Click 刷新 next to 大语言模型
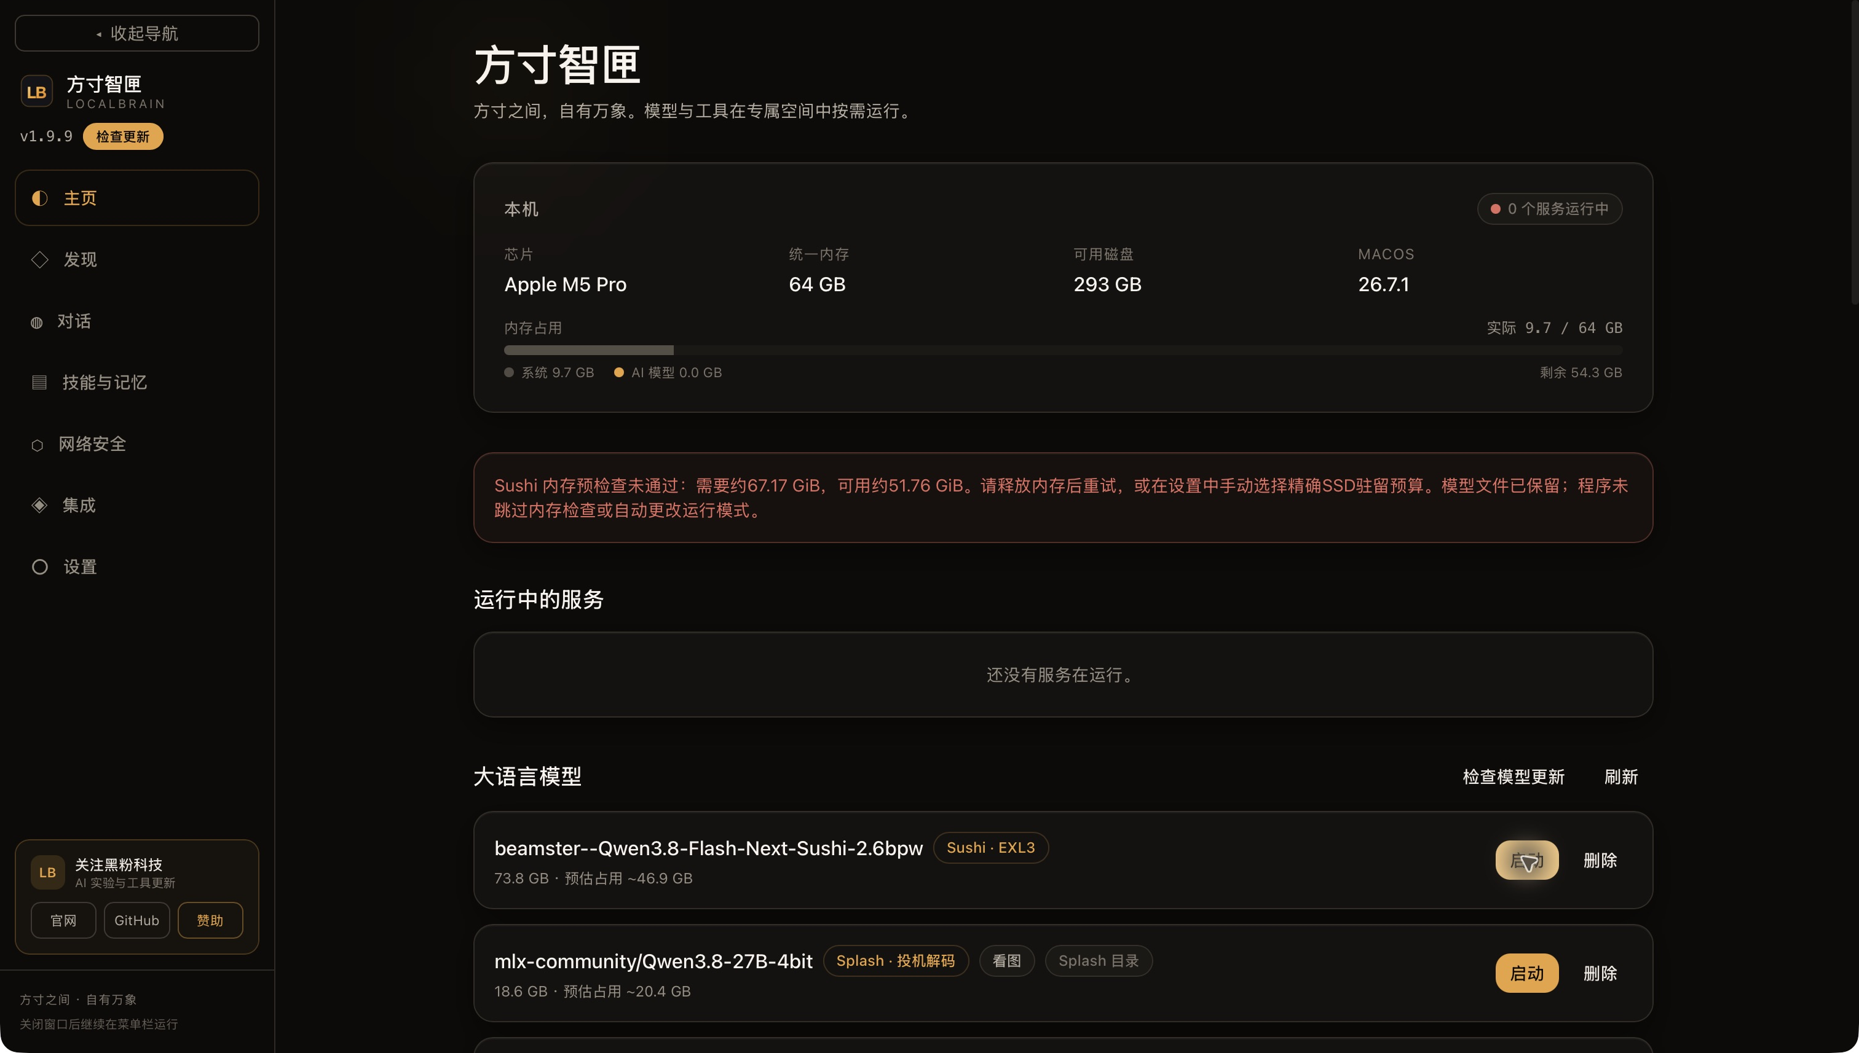 click(x=1621, y=777)
